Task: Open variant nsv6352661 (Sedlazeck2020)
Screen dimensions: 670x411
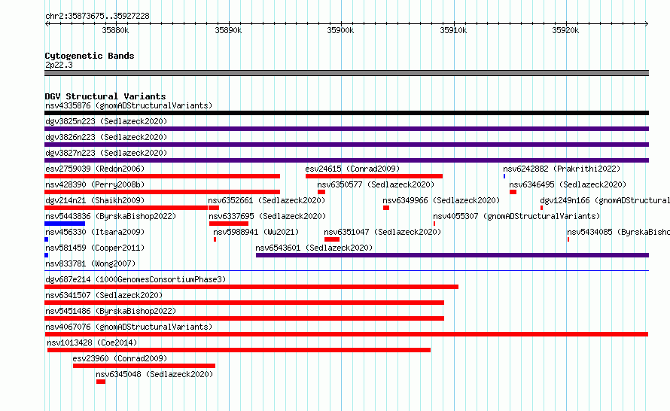Action: 266,200
